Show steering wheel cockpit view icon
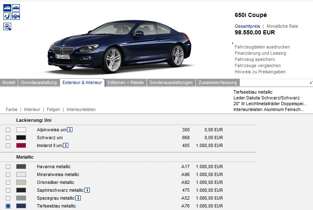313x210 pixels. point(16,16)
